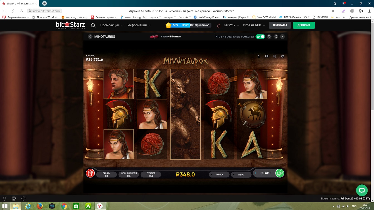Launch Firefox from the taskbar
This screenshot has width=374, height=210.
pyautogui.click(x=40, y=206)
